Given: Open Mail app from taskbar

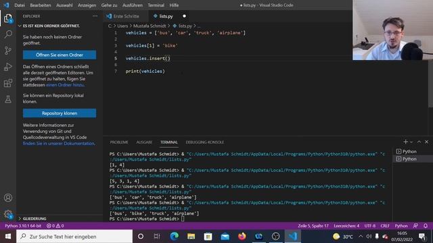Looking at the screenshot, I should coord(225,236).
